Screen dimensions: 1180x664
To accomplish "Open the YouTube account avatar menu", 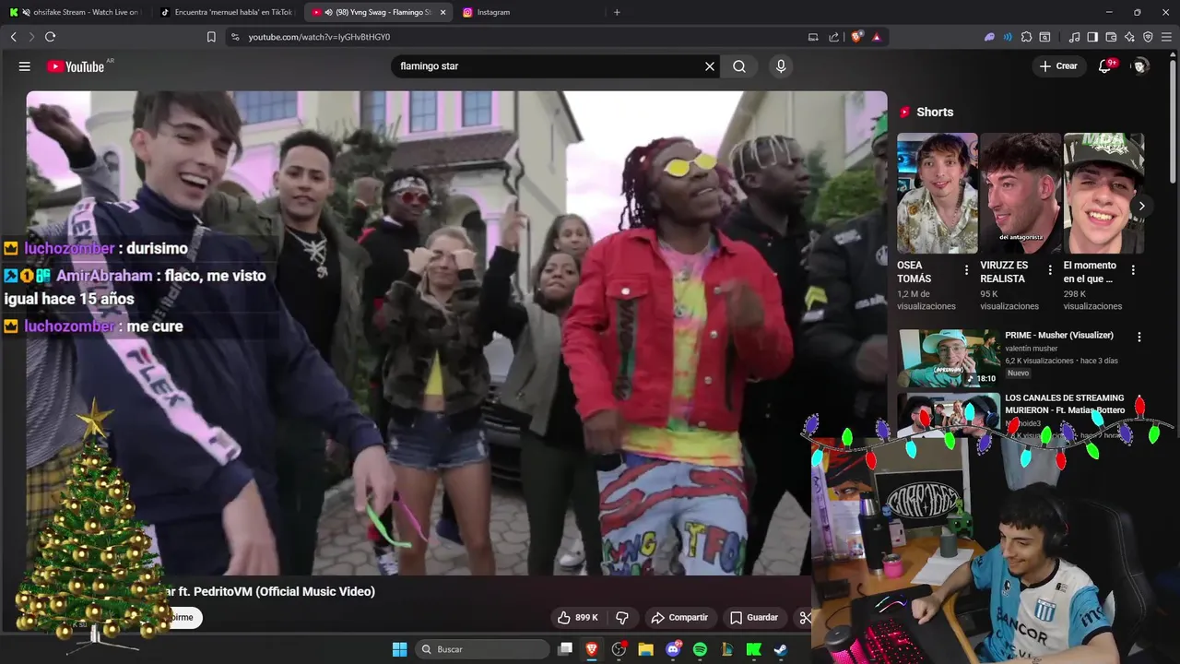I will pyautogui.click(x=1140, y=66).
